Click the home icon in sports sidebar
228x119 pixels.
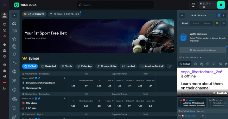[x=14, y=23]
